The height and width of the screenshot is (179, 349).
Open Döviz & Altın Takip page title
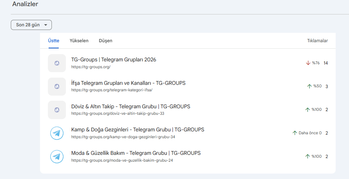[x=131, y=106]
